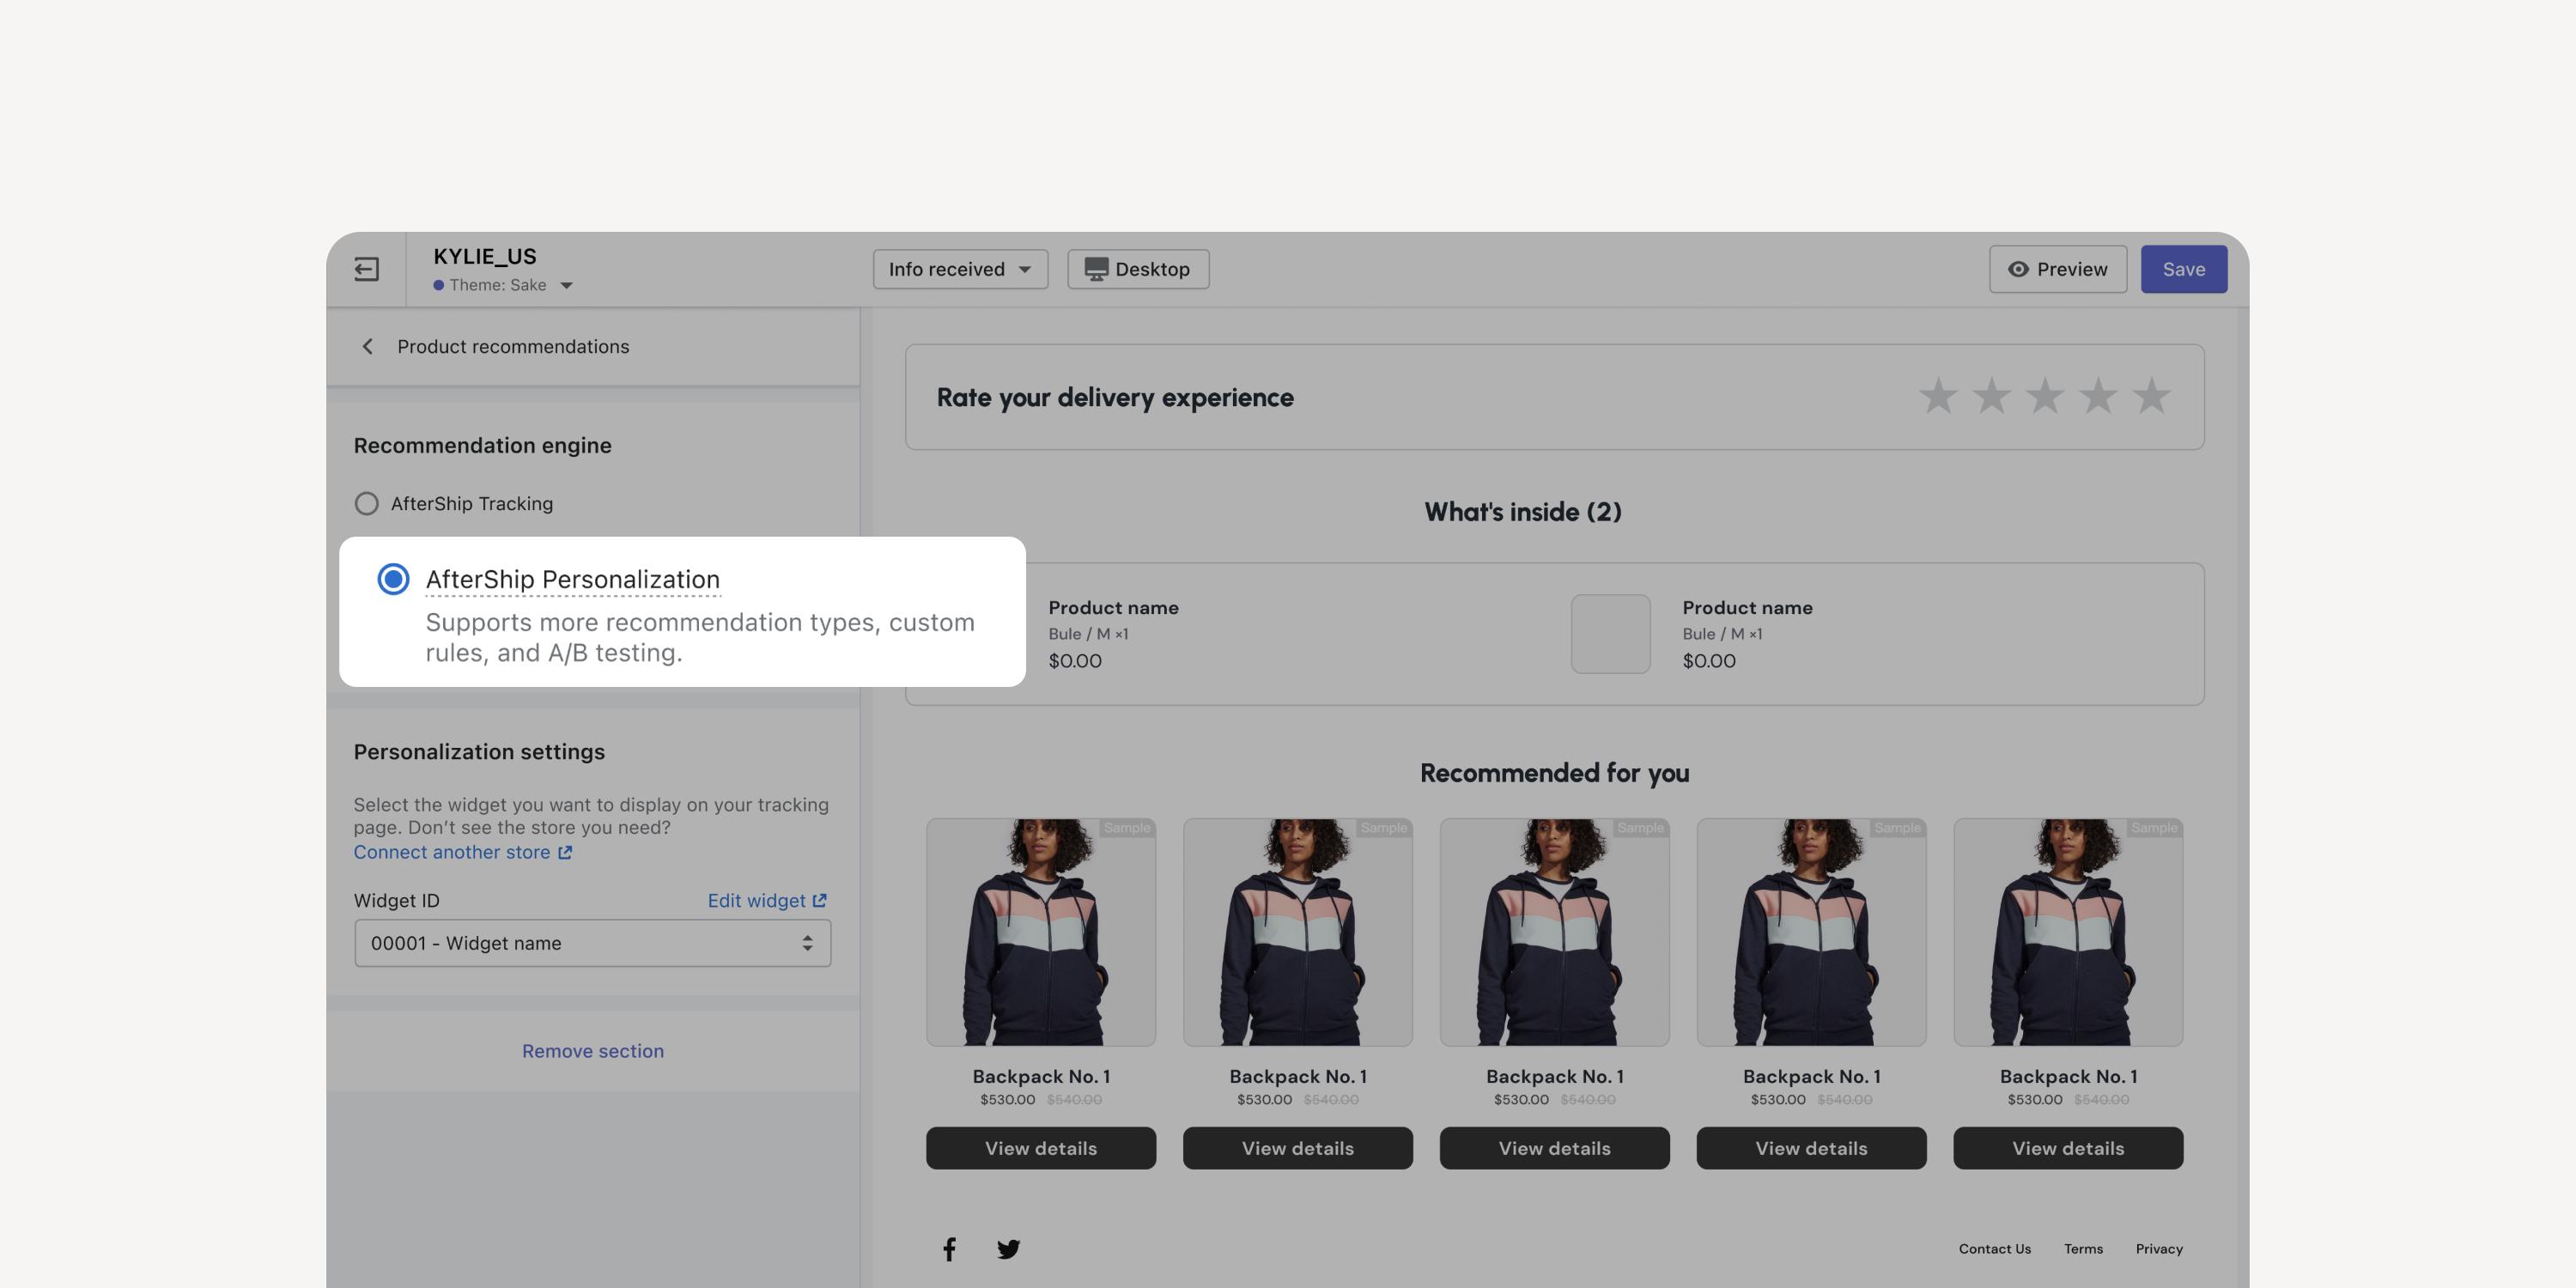Click the second backpack product image

1298,932
